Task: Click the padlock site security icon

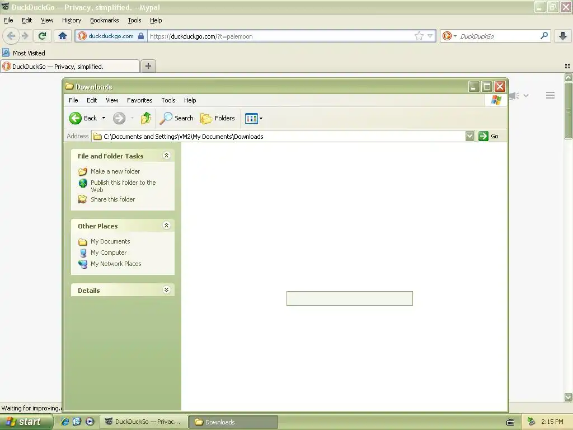Action: (140, 36)
